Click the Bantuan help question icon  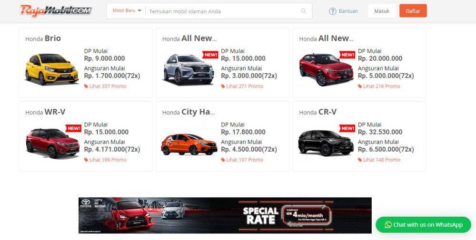click(332, 11)
